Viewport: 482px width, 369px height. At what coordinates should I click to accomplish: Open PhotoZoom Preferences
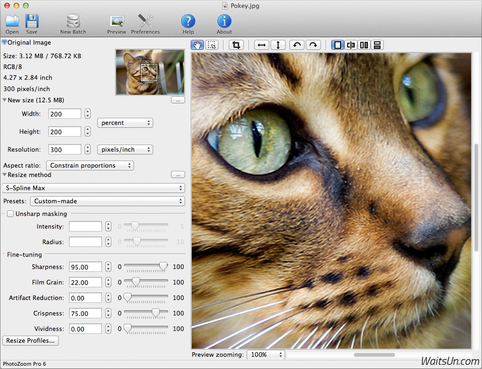(146, 23)
